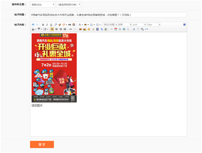Insert date with calendar icon

(x=116, y=29)
